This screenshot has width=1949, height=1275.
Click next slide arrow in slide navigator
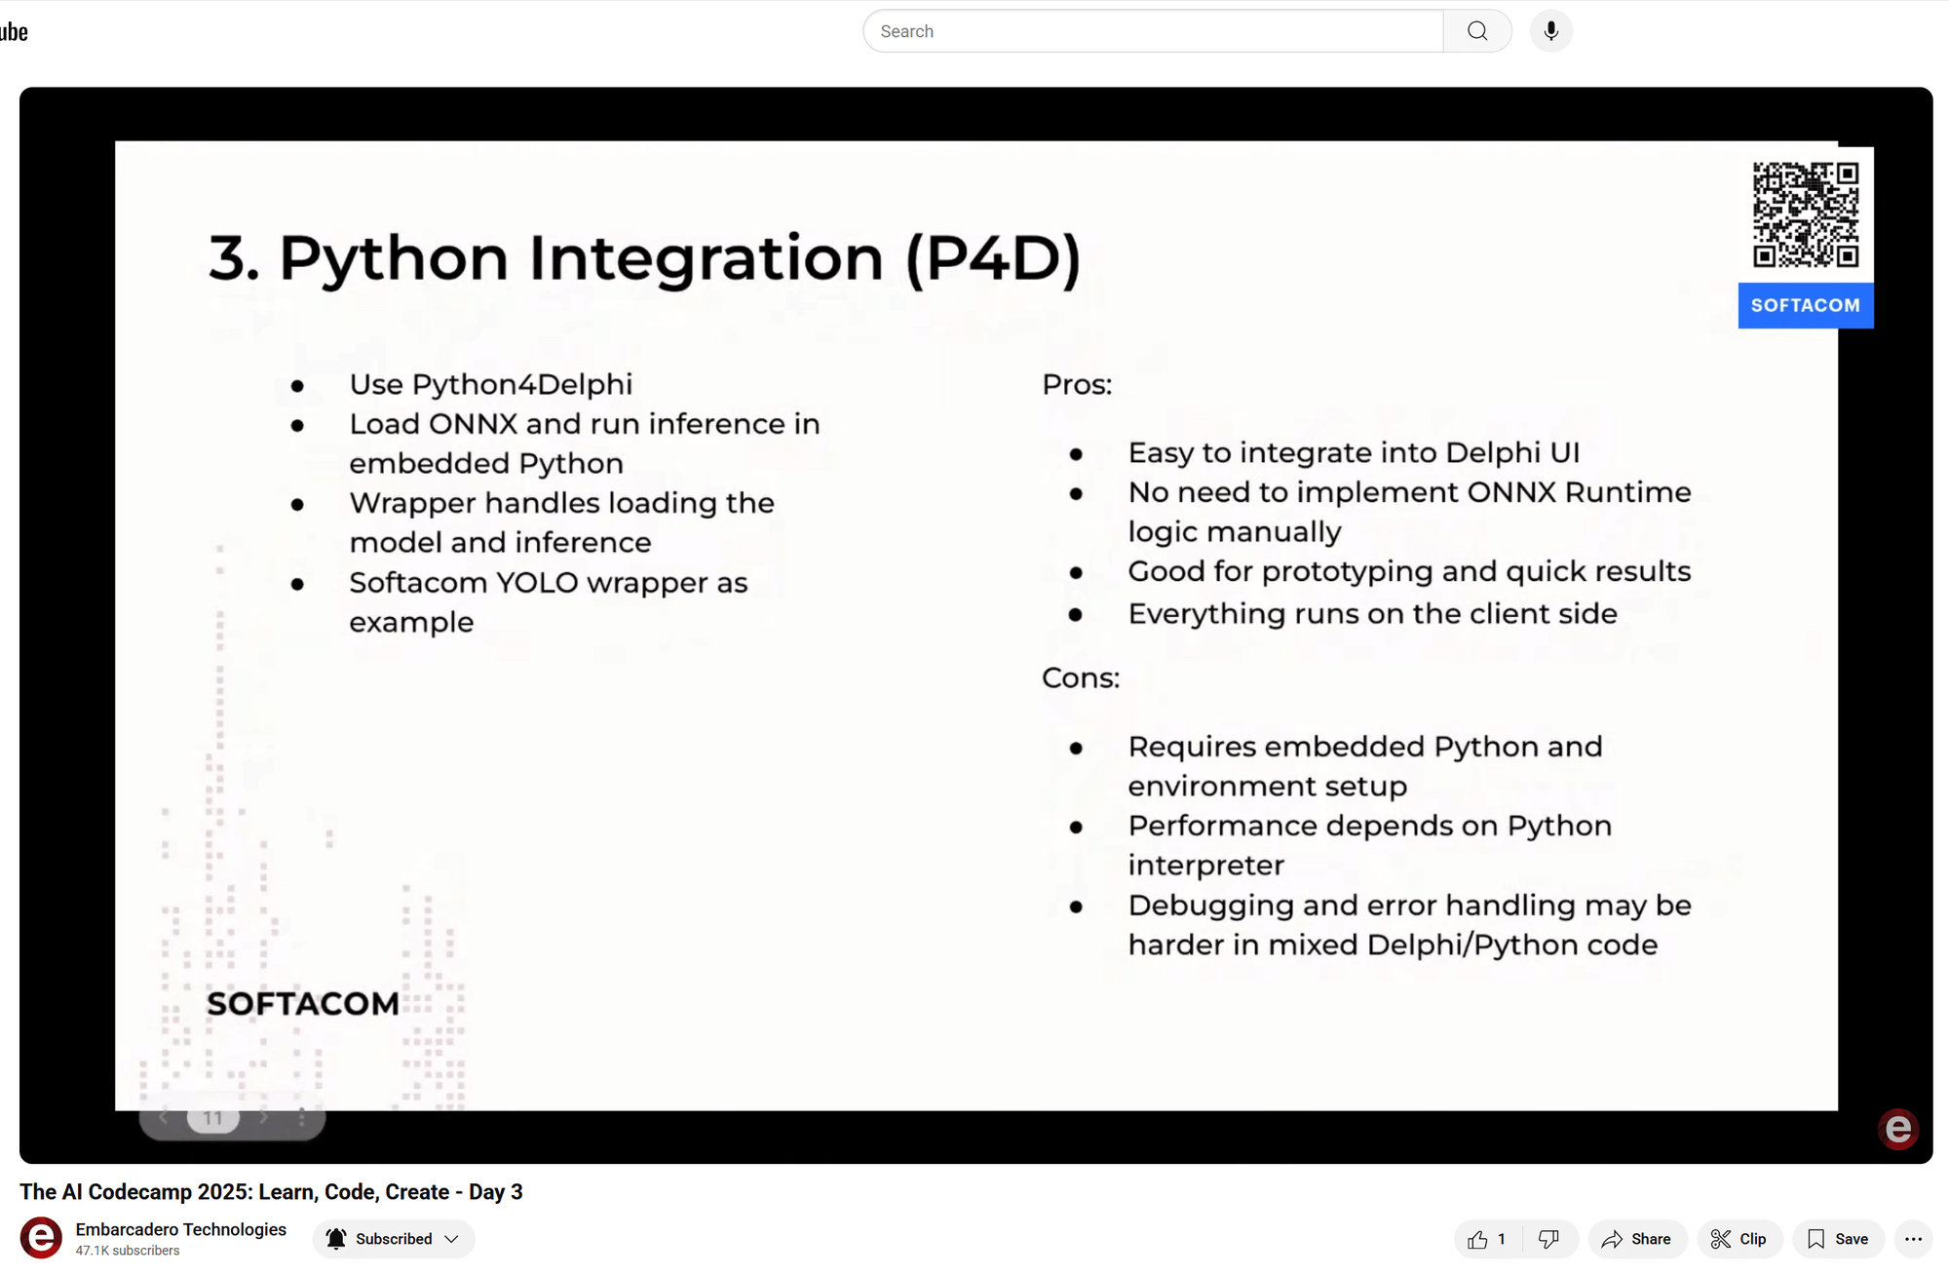pos(263,1117)
